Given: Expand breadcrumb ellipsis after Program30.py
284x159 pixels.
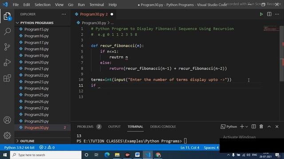Looking at the screenshot, I should tap(112, 23).
